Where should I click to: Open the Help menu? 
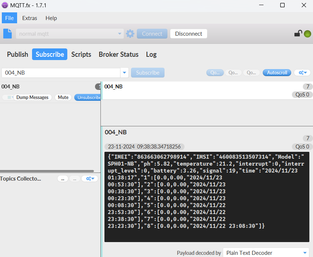[51, 18]
